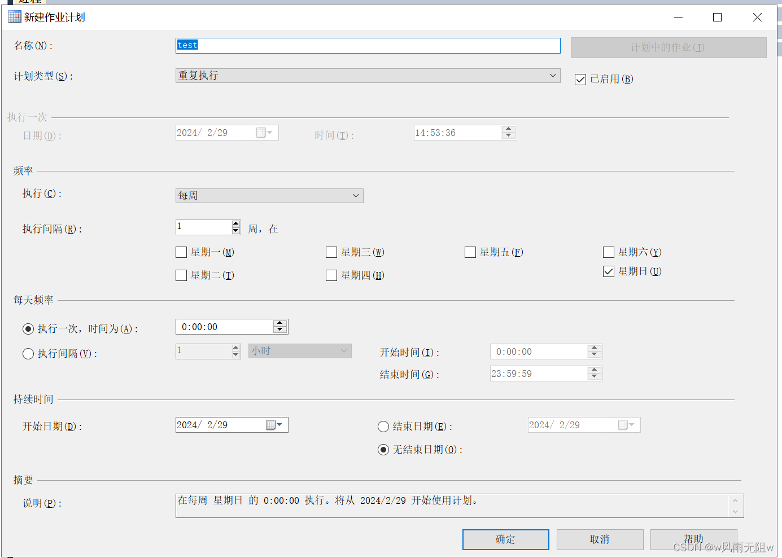This screenshot has width=782, height=558.
Task: Open the 小时 interval unit dropdown
Action: [300, 351]
